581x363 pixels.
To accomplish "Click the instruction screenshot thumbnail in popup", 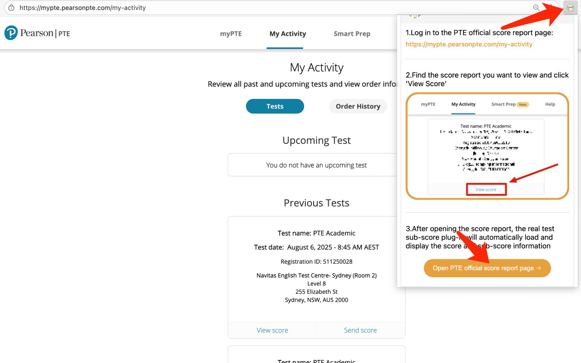I will click(x=487, y=146).
